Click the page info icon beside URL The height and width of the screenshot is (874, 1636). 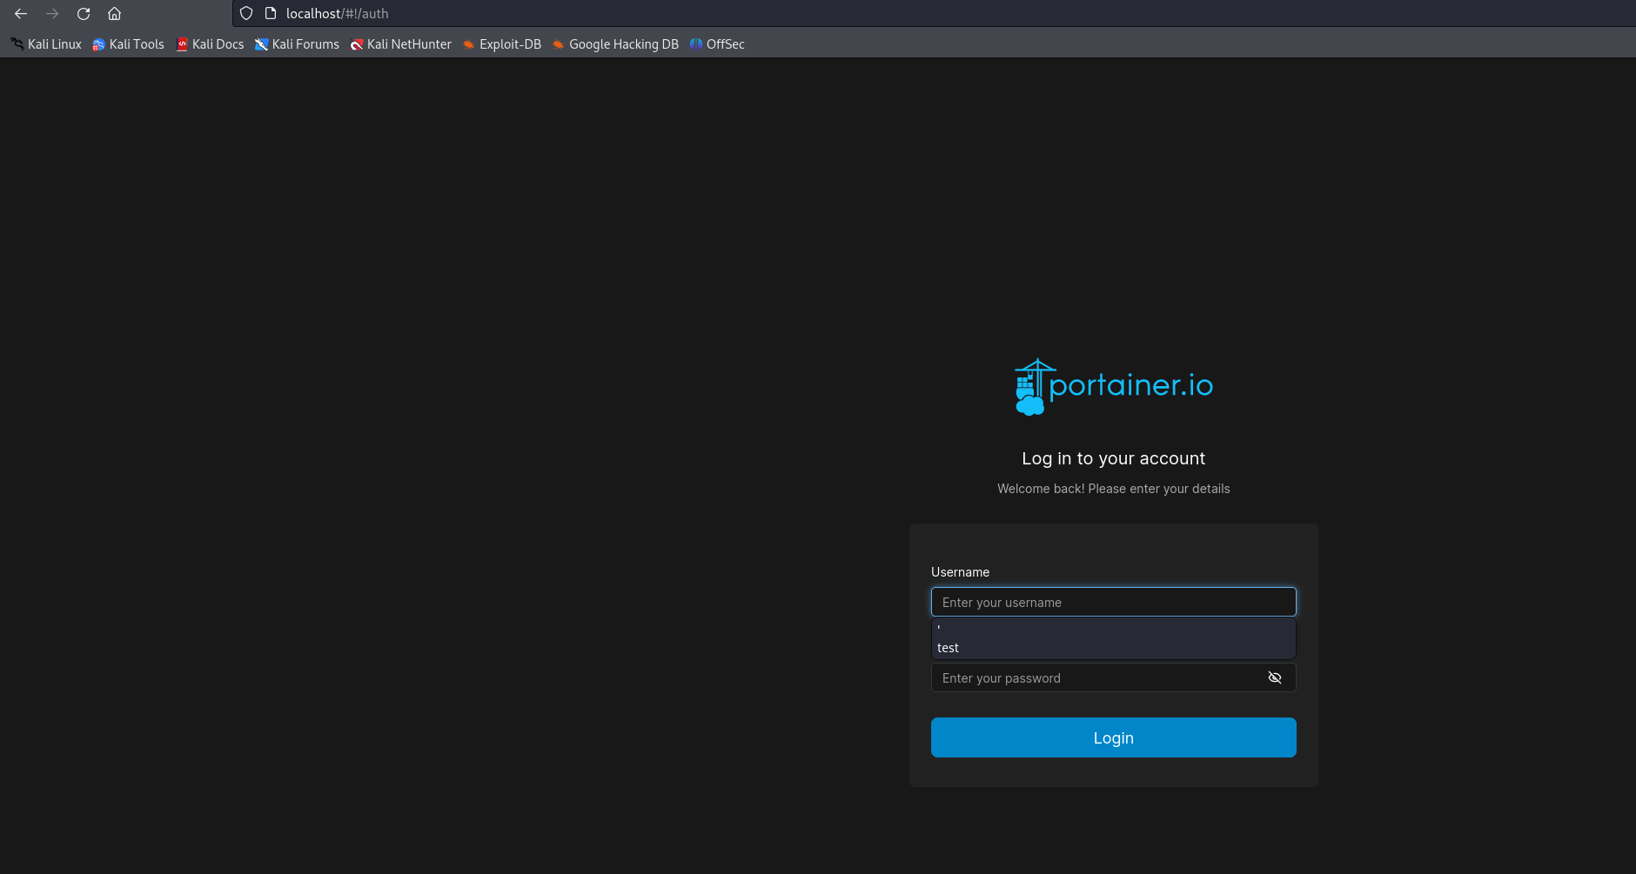tap(271, 14)
